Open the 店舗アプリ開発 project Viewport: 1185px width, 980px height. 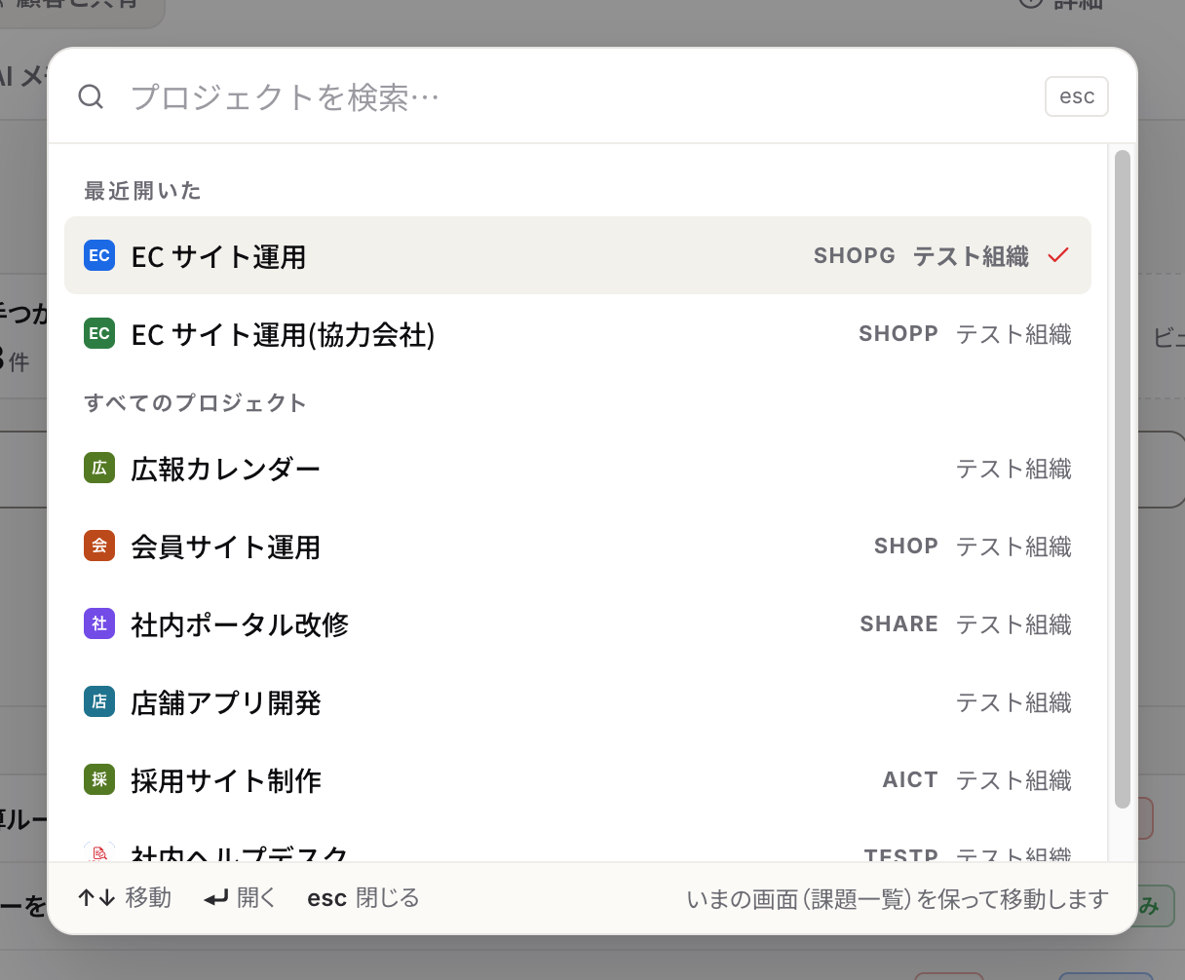pyautogui.click(x=578, y=702)
